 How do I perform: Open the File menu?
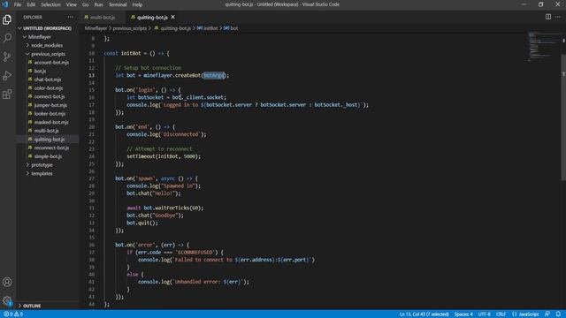[x=18, y=4]
